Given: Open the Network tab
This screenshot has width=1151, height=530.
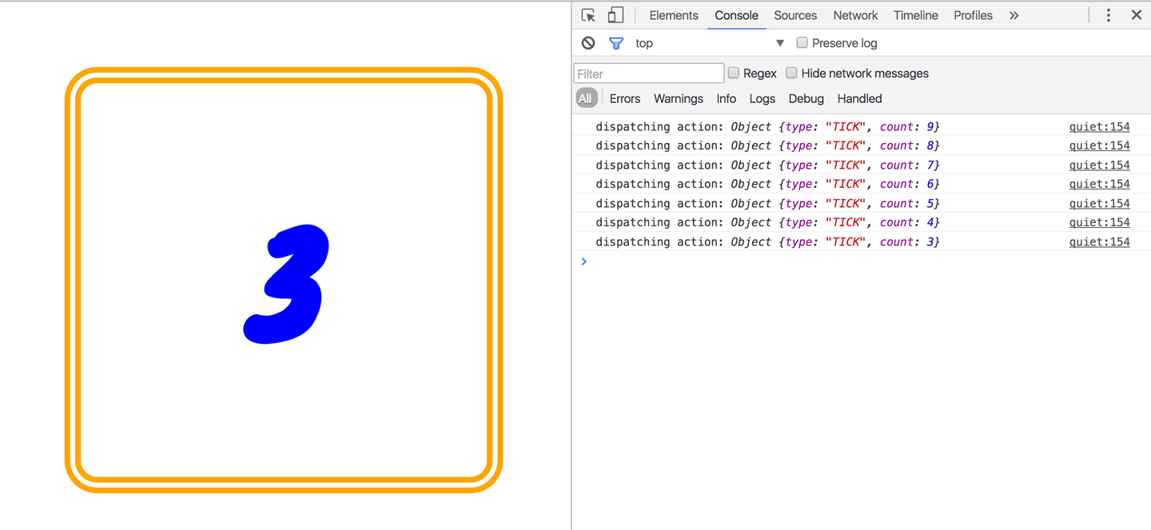Looking at the screenshot, I should coord(854,15).
